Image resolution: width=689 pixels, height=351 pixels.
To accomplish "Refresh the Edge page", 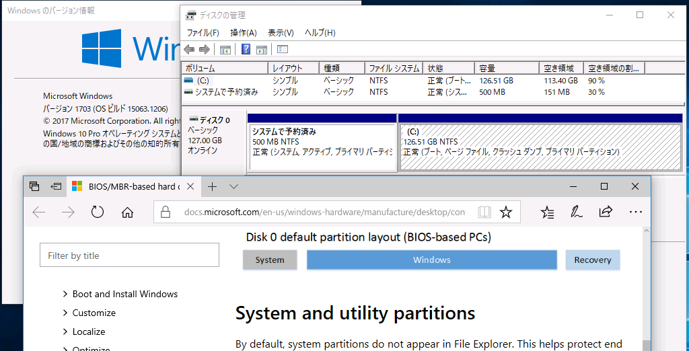I will pos(97,212).
